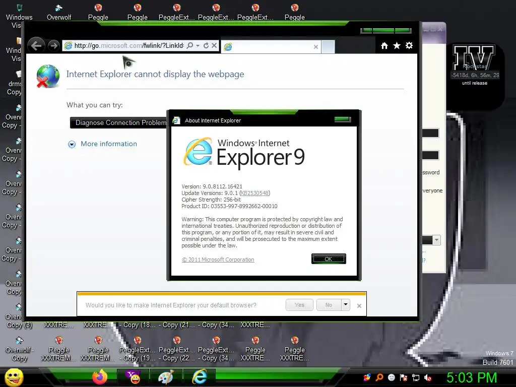Click the globe error icon on the page
516x387 pixels.
point(48,77)
